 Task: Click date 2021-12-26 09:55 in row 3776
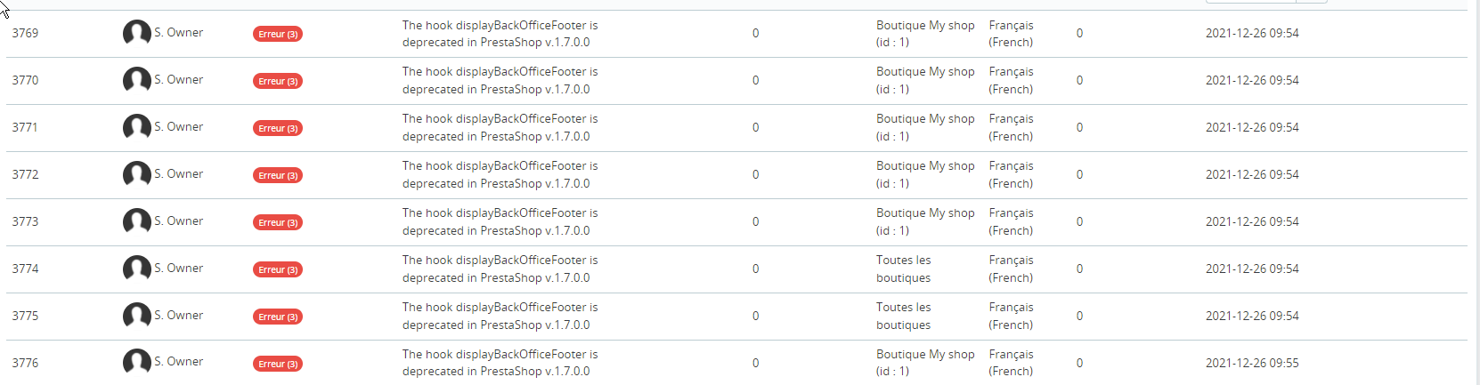click(x=1252, y=363)
